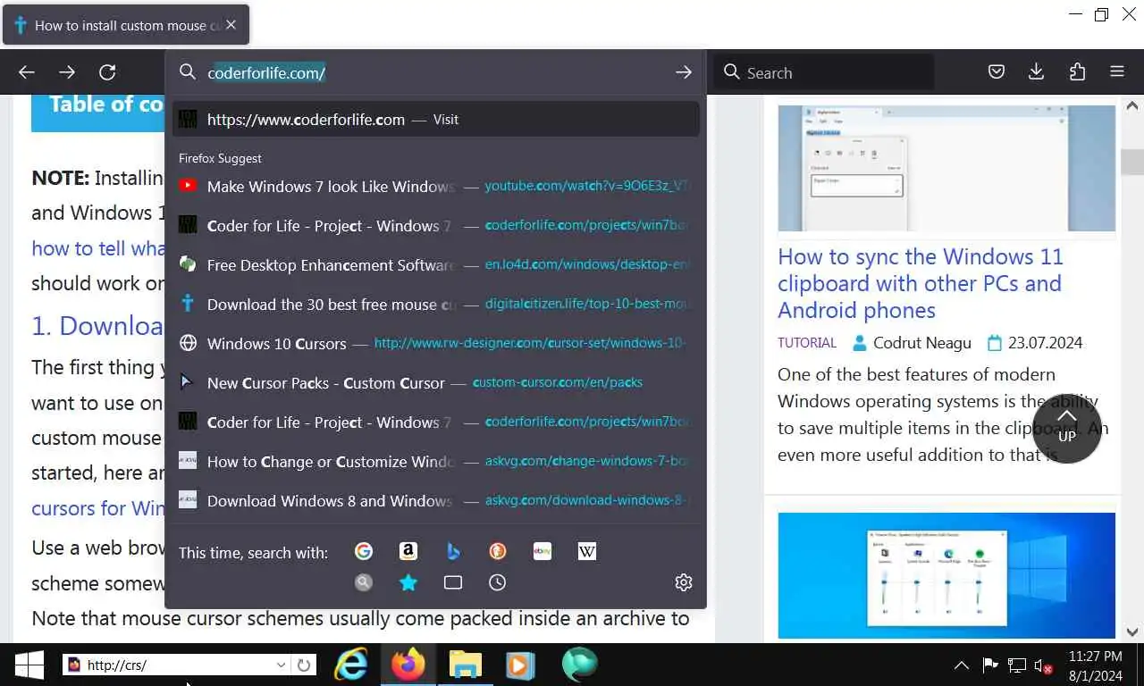Click the Firefox Search box

[x=822, y=72]
